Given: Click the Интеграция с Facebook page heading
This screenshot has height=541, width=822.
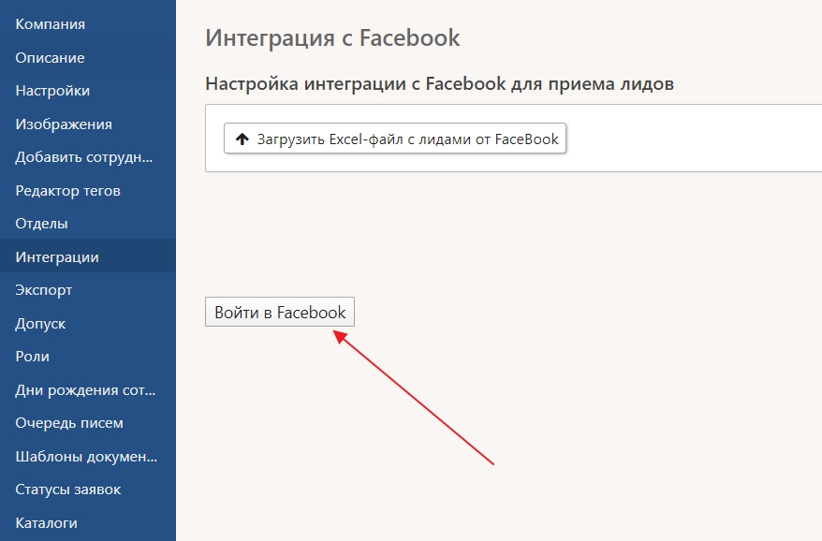Looking at the screenshot, I should (332, 38).
